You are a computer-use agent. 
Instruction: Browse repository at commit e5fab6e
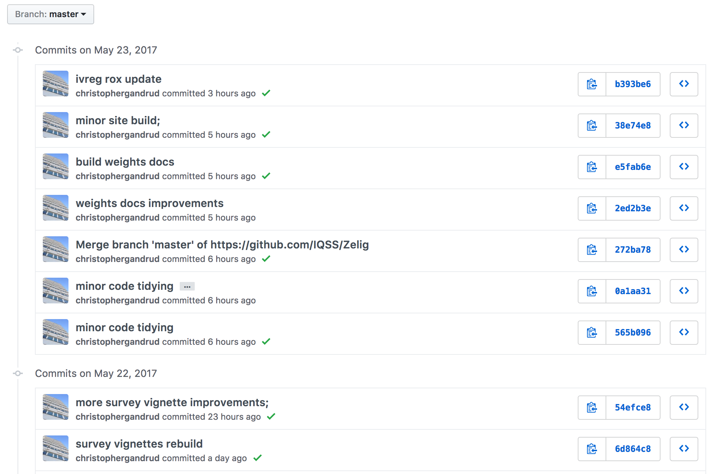(x=684, y=167)
